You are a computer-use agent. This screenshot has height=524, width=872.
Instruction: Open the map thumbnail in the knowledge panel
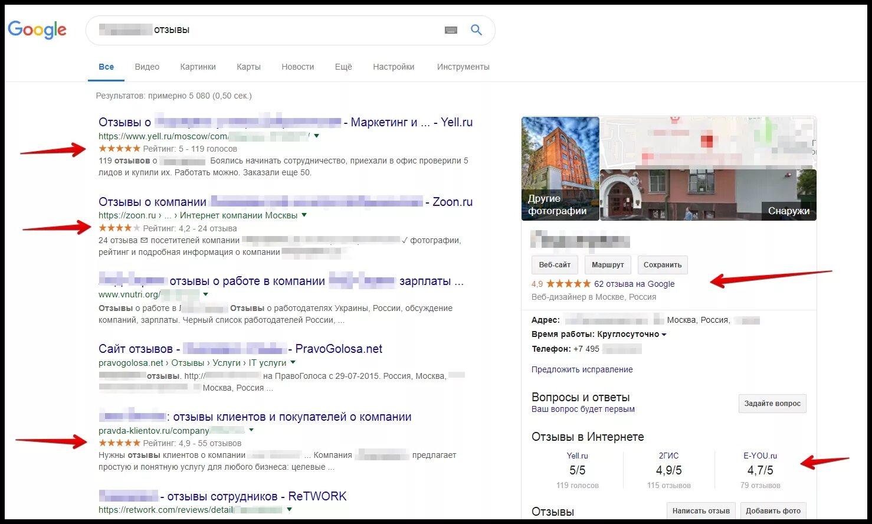click(708, 142)
